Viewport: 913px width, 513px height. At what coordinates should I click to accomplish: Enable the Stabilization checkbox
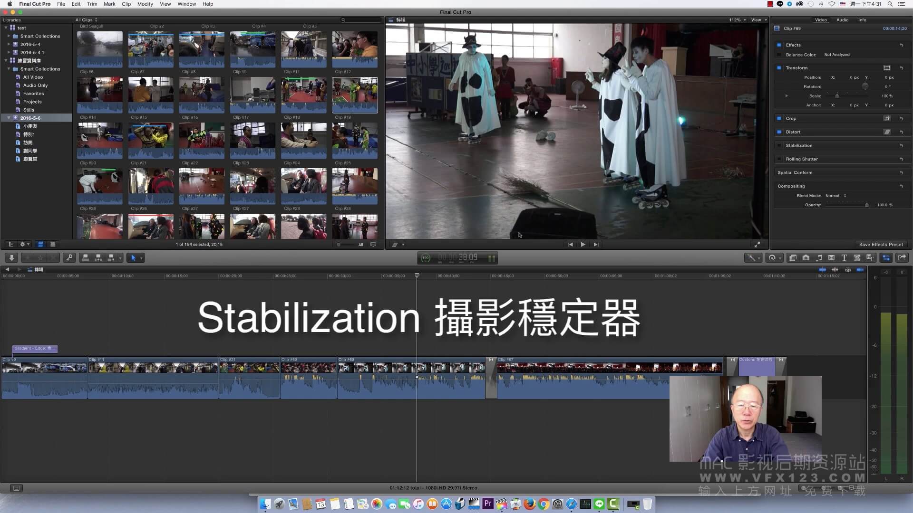779,145
